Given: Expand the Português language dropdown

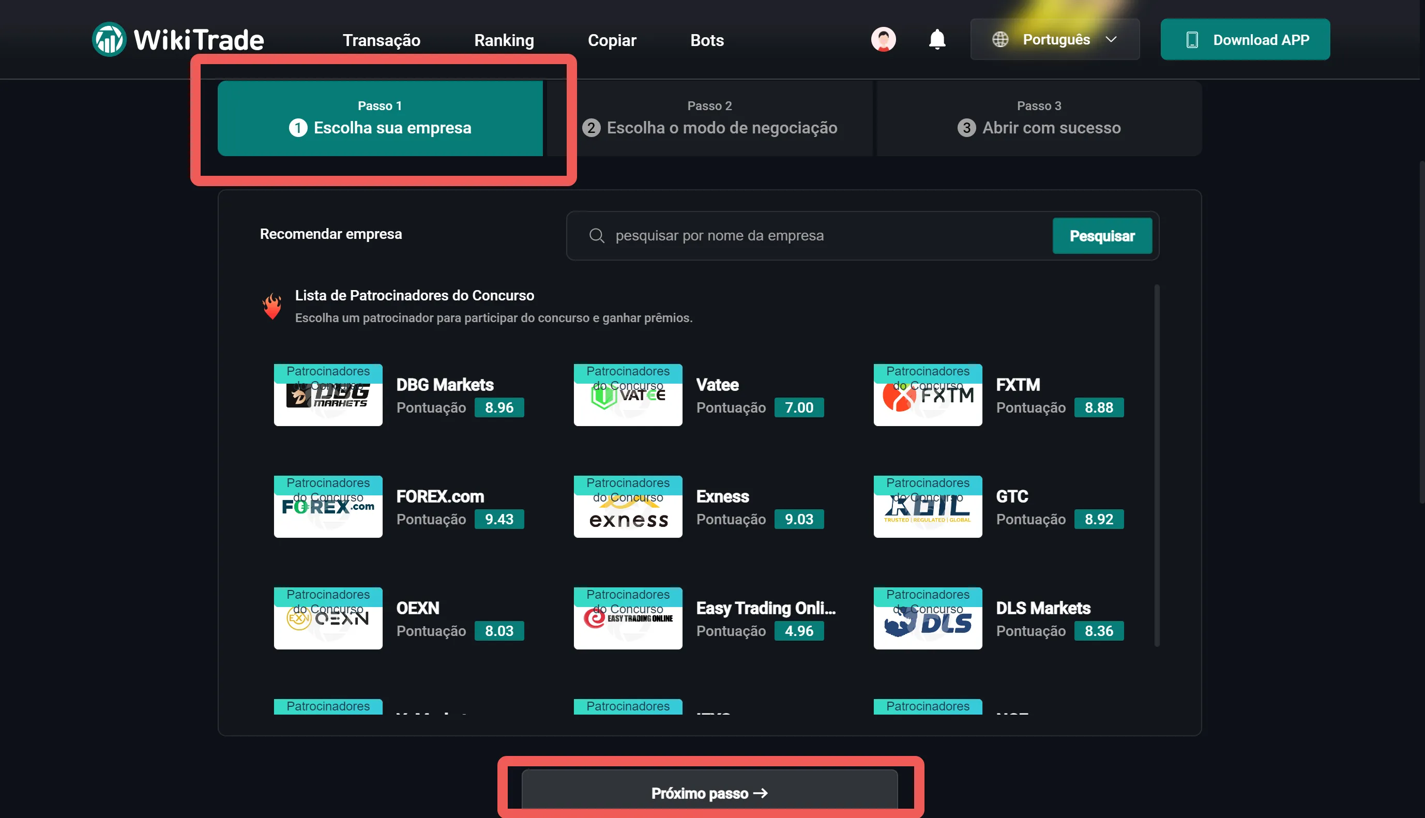Looking at the screenshot, I should coord(1055,39).
